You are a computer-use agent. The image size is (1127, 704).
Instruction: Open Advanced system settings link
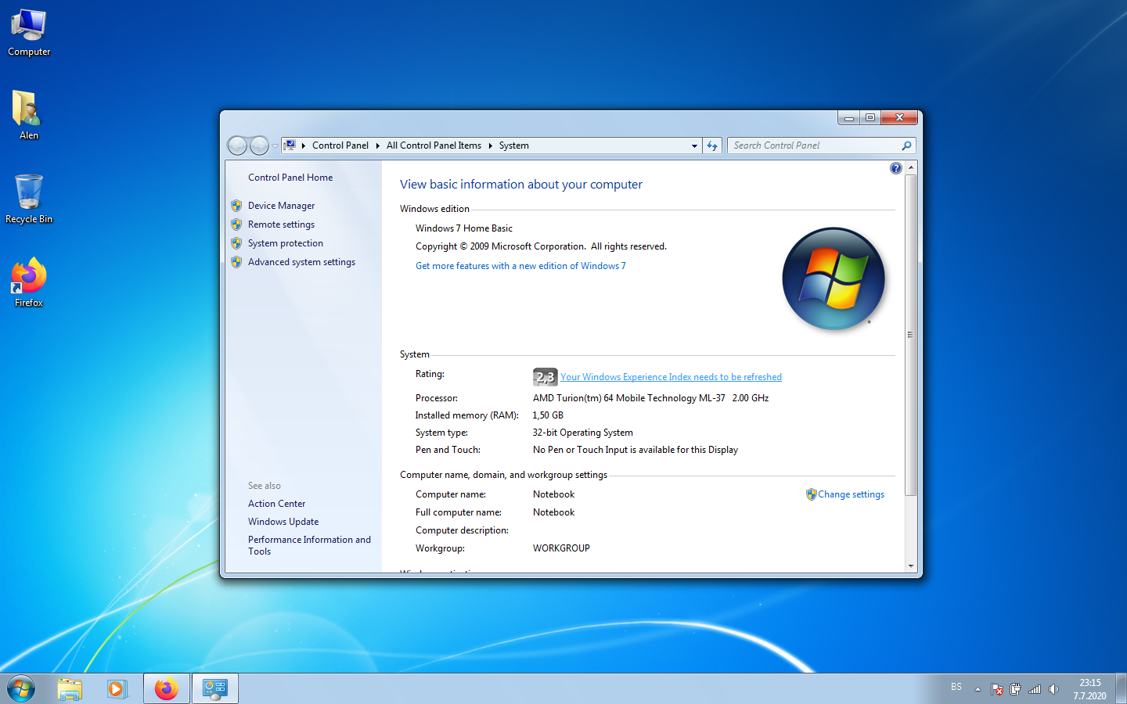301,262
